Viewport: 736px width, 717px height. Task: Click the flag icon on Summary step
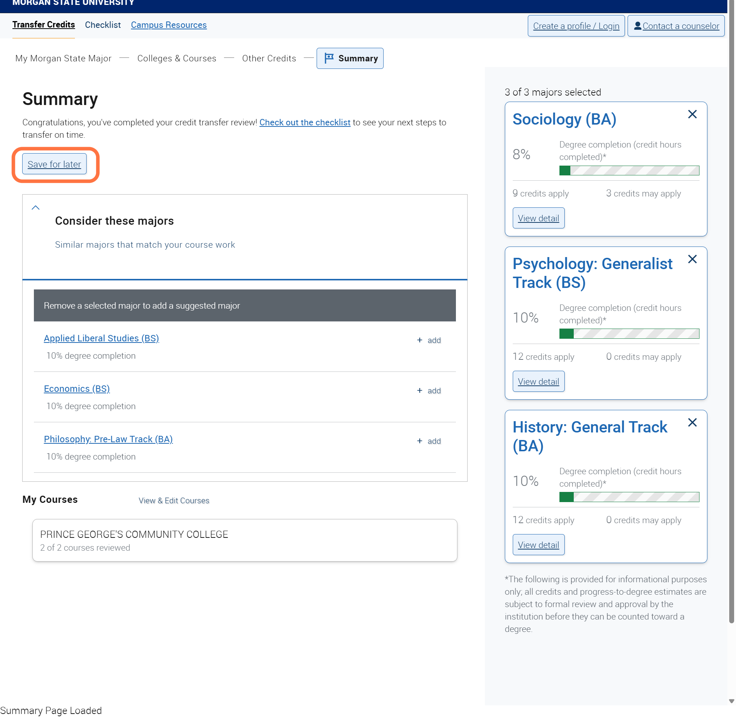[329, 58]
